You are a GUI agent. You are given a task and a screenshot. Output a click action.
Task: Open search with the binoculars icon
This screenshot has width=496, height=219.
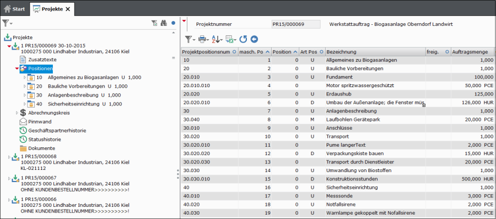click(164, 23)
